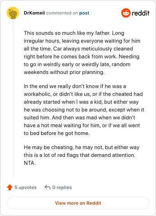
Task: Click the reply arrow icon
Action: [48, 187]
